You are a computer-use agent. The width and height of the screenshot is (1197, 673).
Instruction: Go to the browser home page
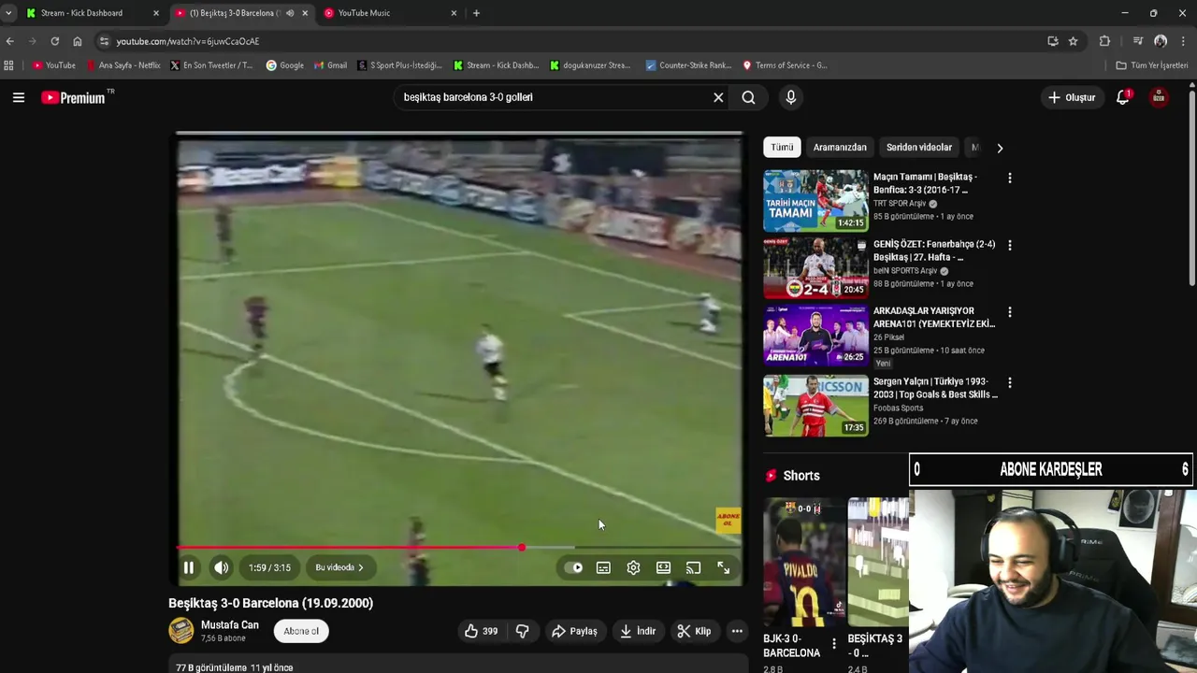click(77, 41)
